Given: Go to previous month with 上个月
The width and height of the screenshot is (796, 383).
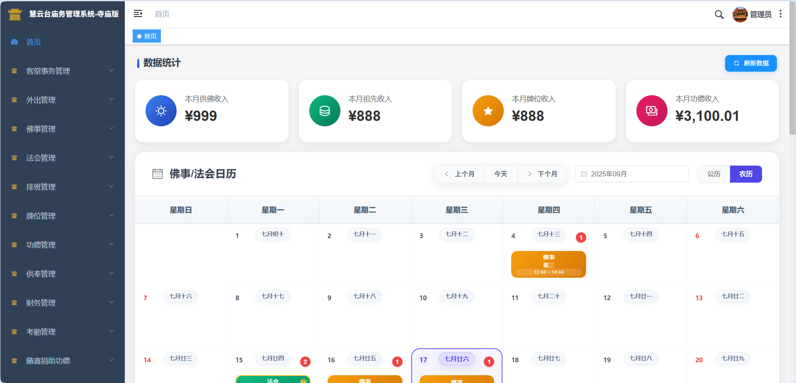Looking at the screenshot, I should click(459, 174).
